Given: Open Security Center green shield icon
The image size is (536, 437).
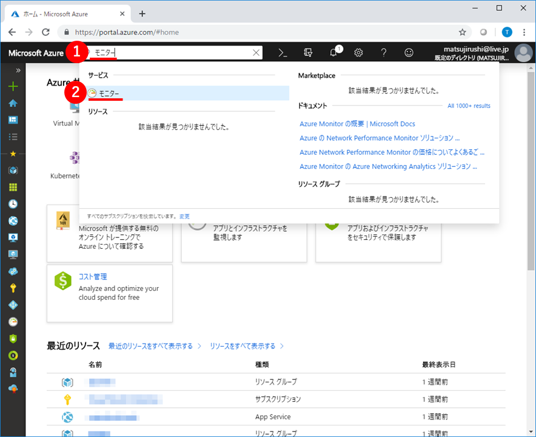Looking at the screenshot, I should 13,339.
